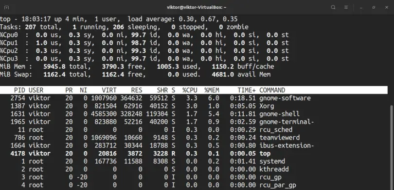Click the 3790.3 free memory value
The image size is (394, 190).
click(x=113, y=66)
